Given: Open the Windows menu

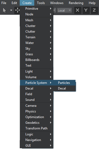Looking at the screenshot, I should [57, 3].
